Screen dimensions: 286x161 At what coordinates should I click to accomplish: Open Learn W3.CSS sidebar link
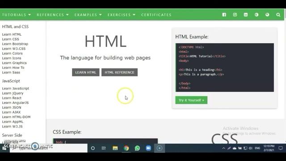pos(14,49)
